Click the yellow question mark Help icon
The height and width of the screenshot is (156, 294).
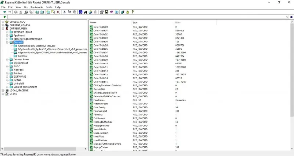coord(132,12)
